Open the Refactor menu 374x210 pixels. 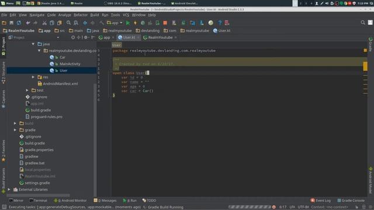tap(81, 15)
